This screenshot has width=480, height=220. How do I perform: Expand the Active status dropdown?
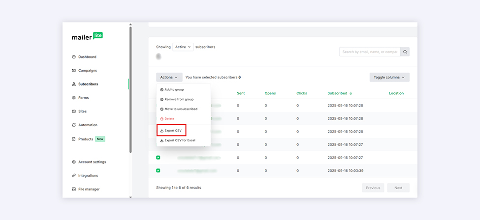pos(183,47)
